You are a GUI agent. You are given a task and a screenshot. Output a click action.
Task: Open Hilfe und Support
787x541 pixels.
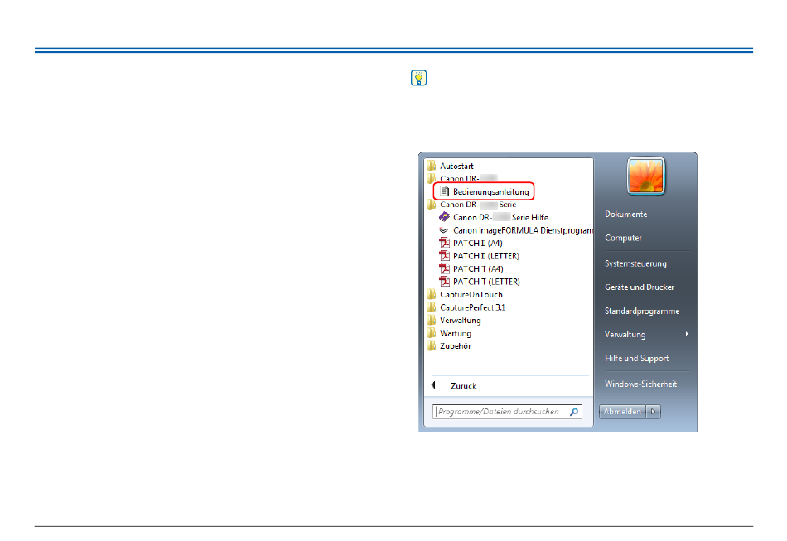[636, 359]
